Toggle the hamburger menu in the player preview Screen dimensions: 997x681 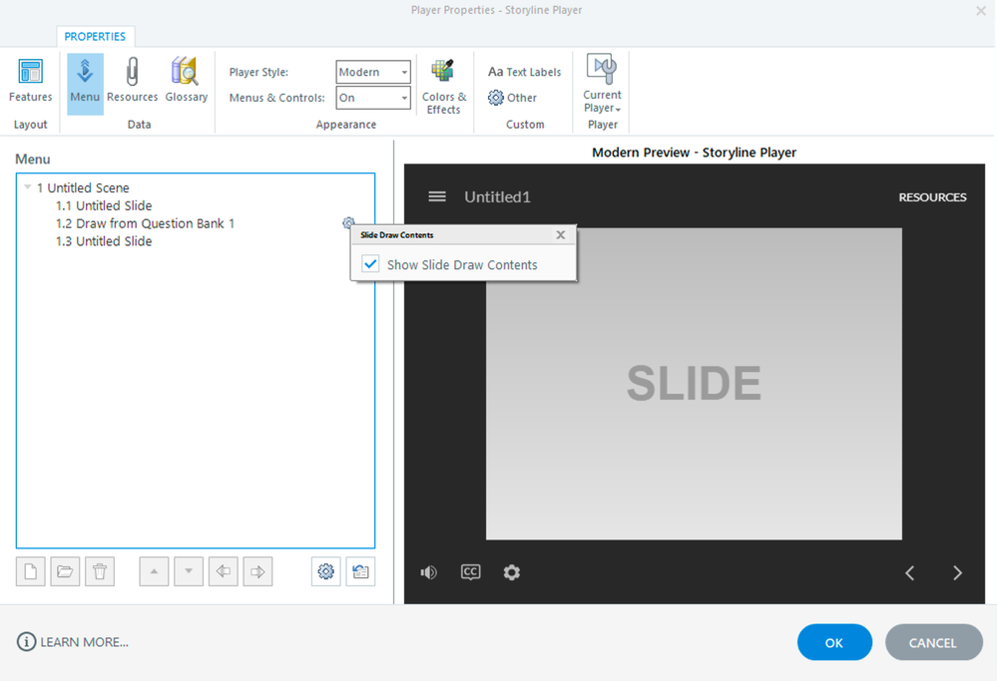pos(437,196)
